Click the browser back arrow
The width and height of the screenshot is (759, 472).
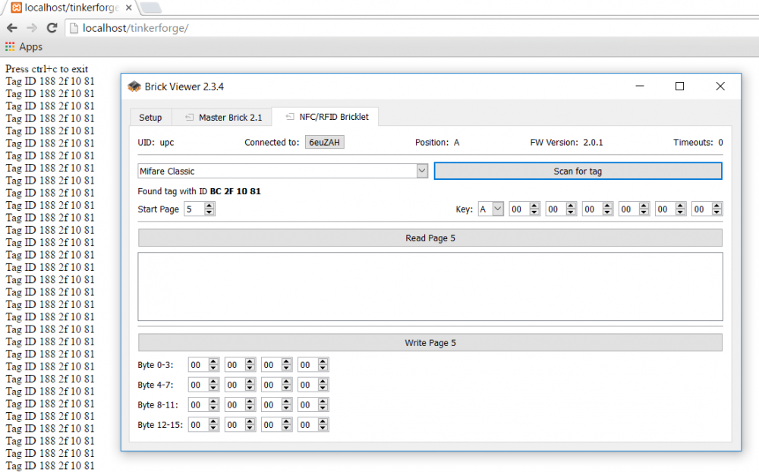(12, 28)
